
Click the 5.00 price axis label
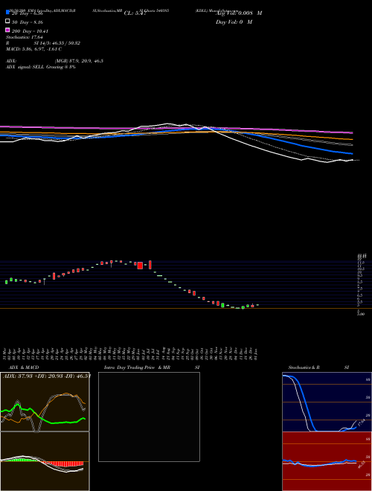[x=361, y=313]
